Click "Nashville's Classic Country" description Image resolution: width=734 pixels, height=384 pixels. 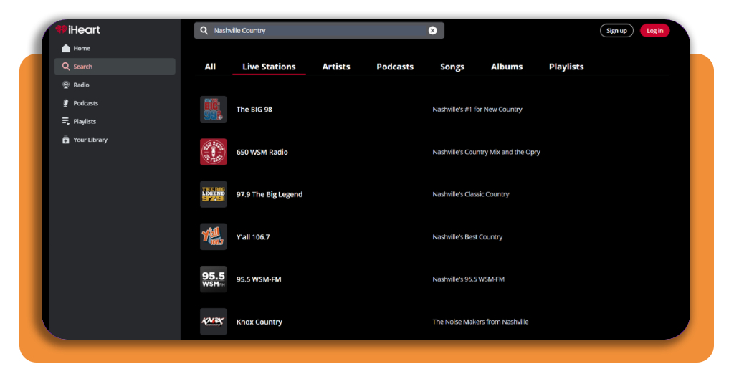470,194
